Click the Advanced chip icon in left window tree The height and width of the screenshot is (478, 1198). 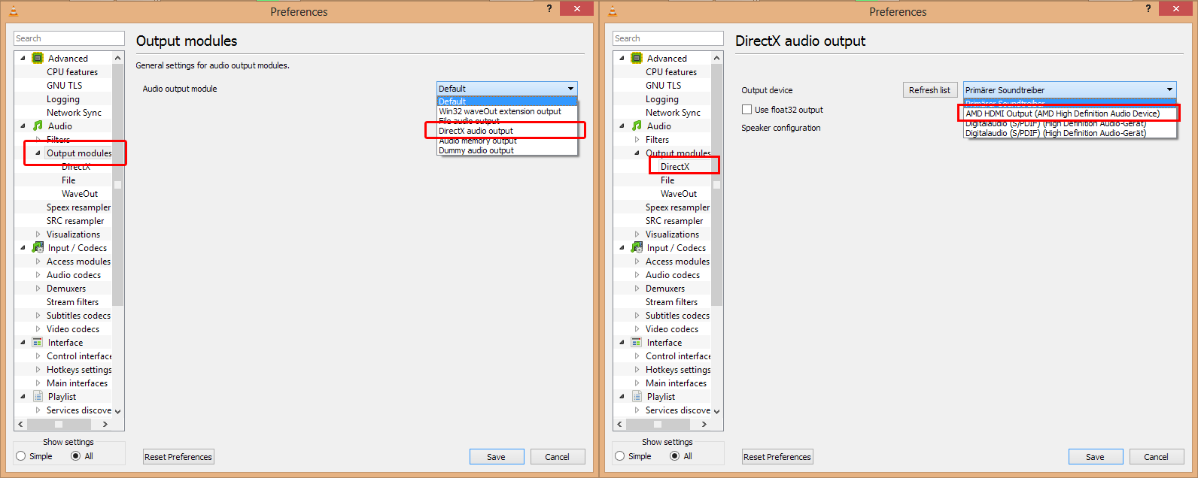[38, 58]
